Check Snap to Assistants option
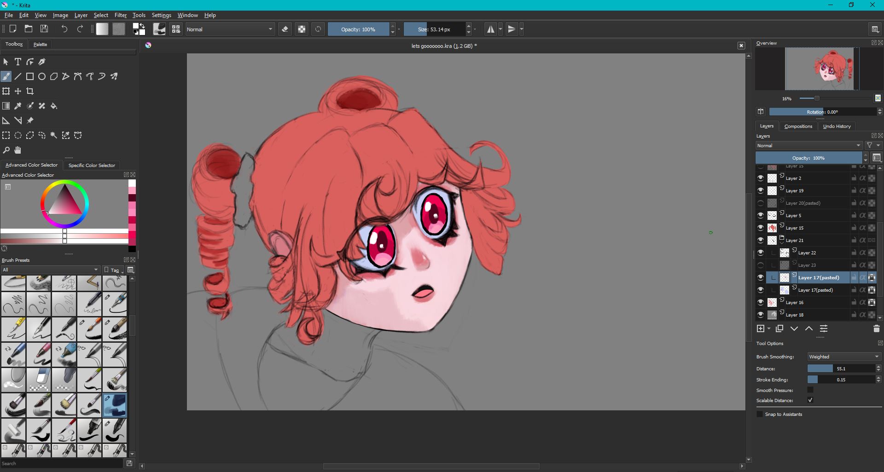Image resolution: width=884 pixels, height=472 pixels. [760, 414]
